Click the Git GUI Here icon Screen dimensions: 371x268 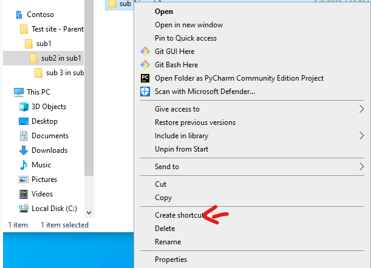point(145,52)
